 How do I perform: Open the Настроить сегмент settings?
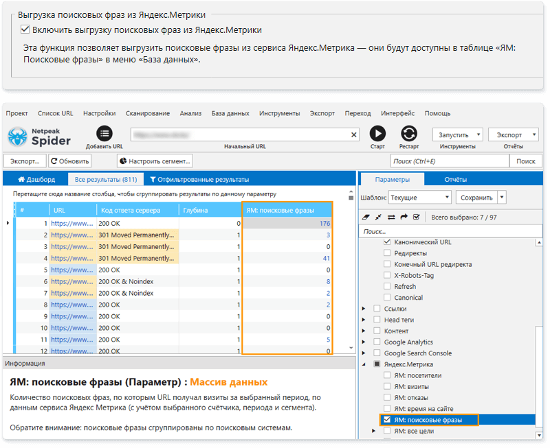click(155, 161)
